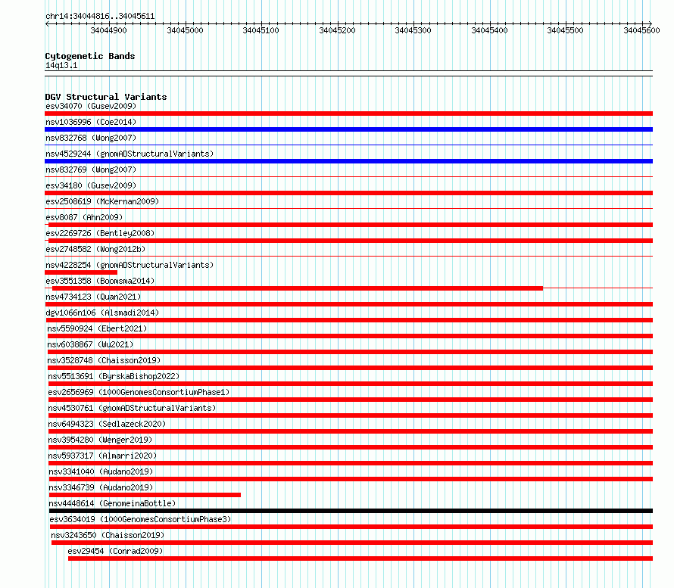Screen dimensions: 674x588
Task: Click the nsv3954280 (Wenger2019) label
Action: click(x=100, y=440)
